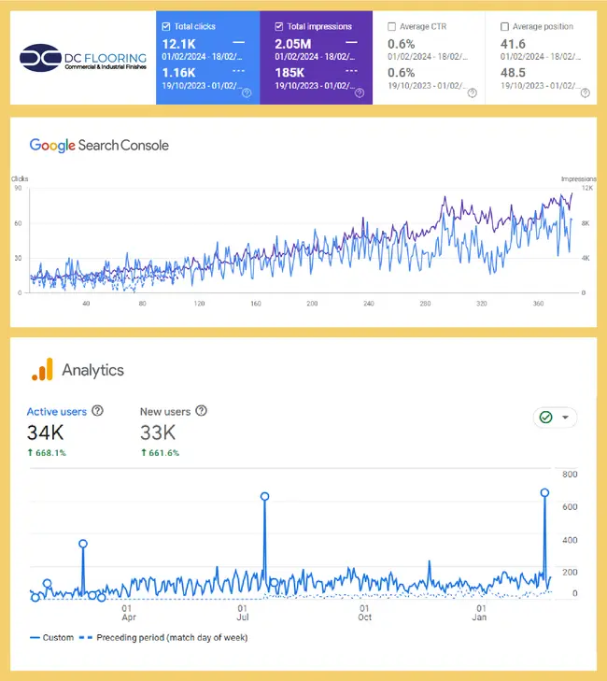Click the 668.1% increase indicator
The height and width of the screenshot is (681, 607).
click(x=47, y=453)
